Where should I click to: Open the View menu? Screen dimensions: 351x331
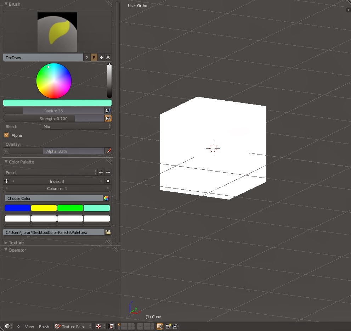pos(29,326)
